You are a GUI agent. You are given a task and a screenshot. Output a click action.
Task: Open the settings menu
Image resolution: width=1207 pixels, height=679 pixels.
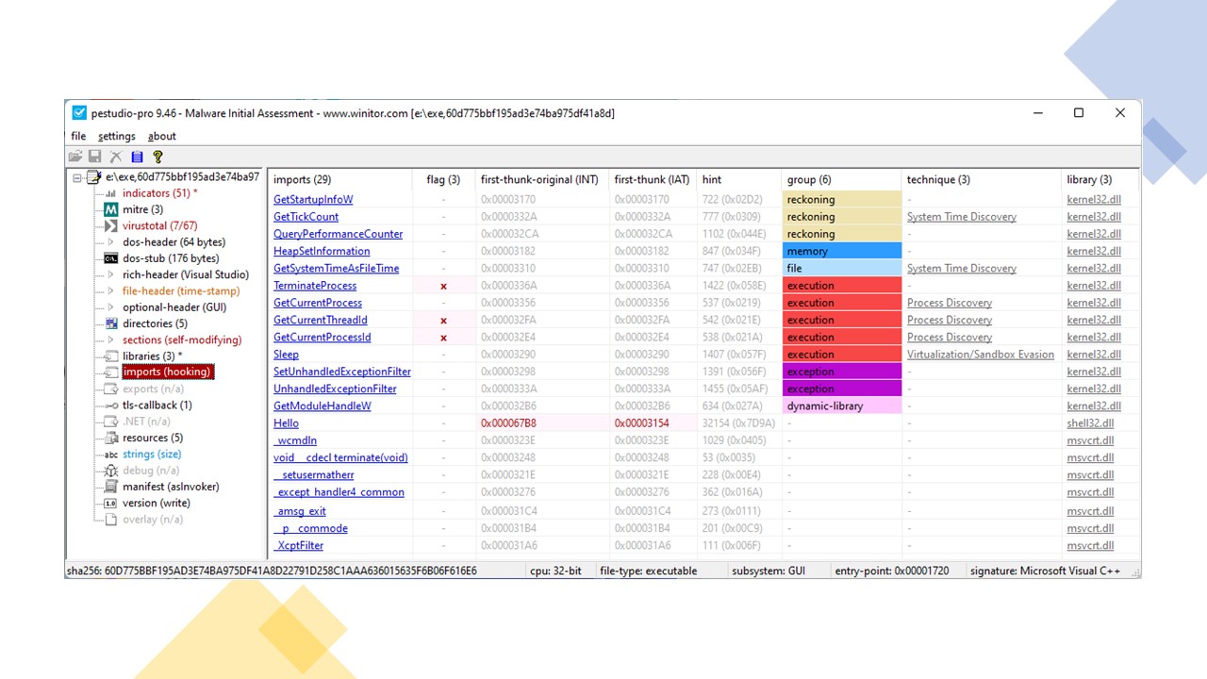[117, 137]
